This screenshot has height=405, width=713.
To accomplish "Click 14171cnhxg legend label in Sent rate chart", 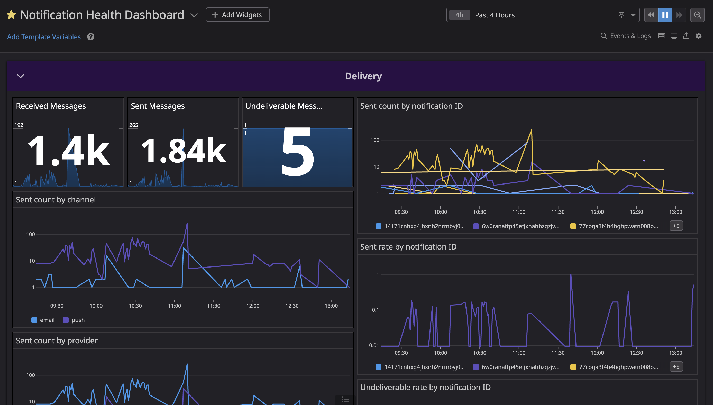I will coord(425,367).
